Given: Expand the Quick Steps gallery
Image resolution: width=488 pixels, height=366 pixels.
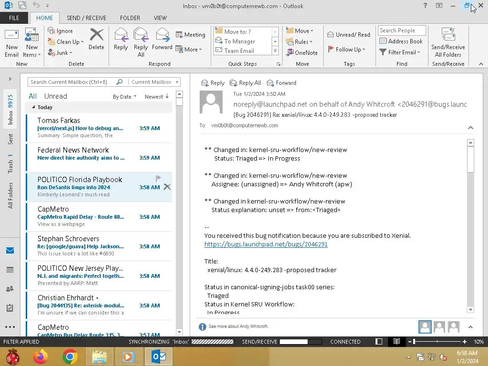Looking at the screenshot, I should point(275,51).
